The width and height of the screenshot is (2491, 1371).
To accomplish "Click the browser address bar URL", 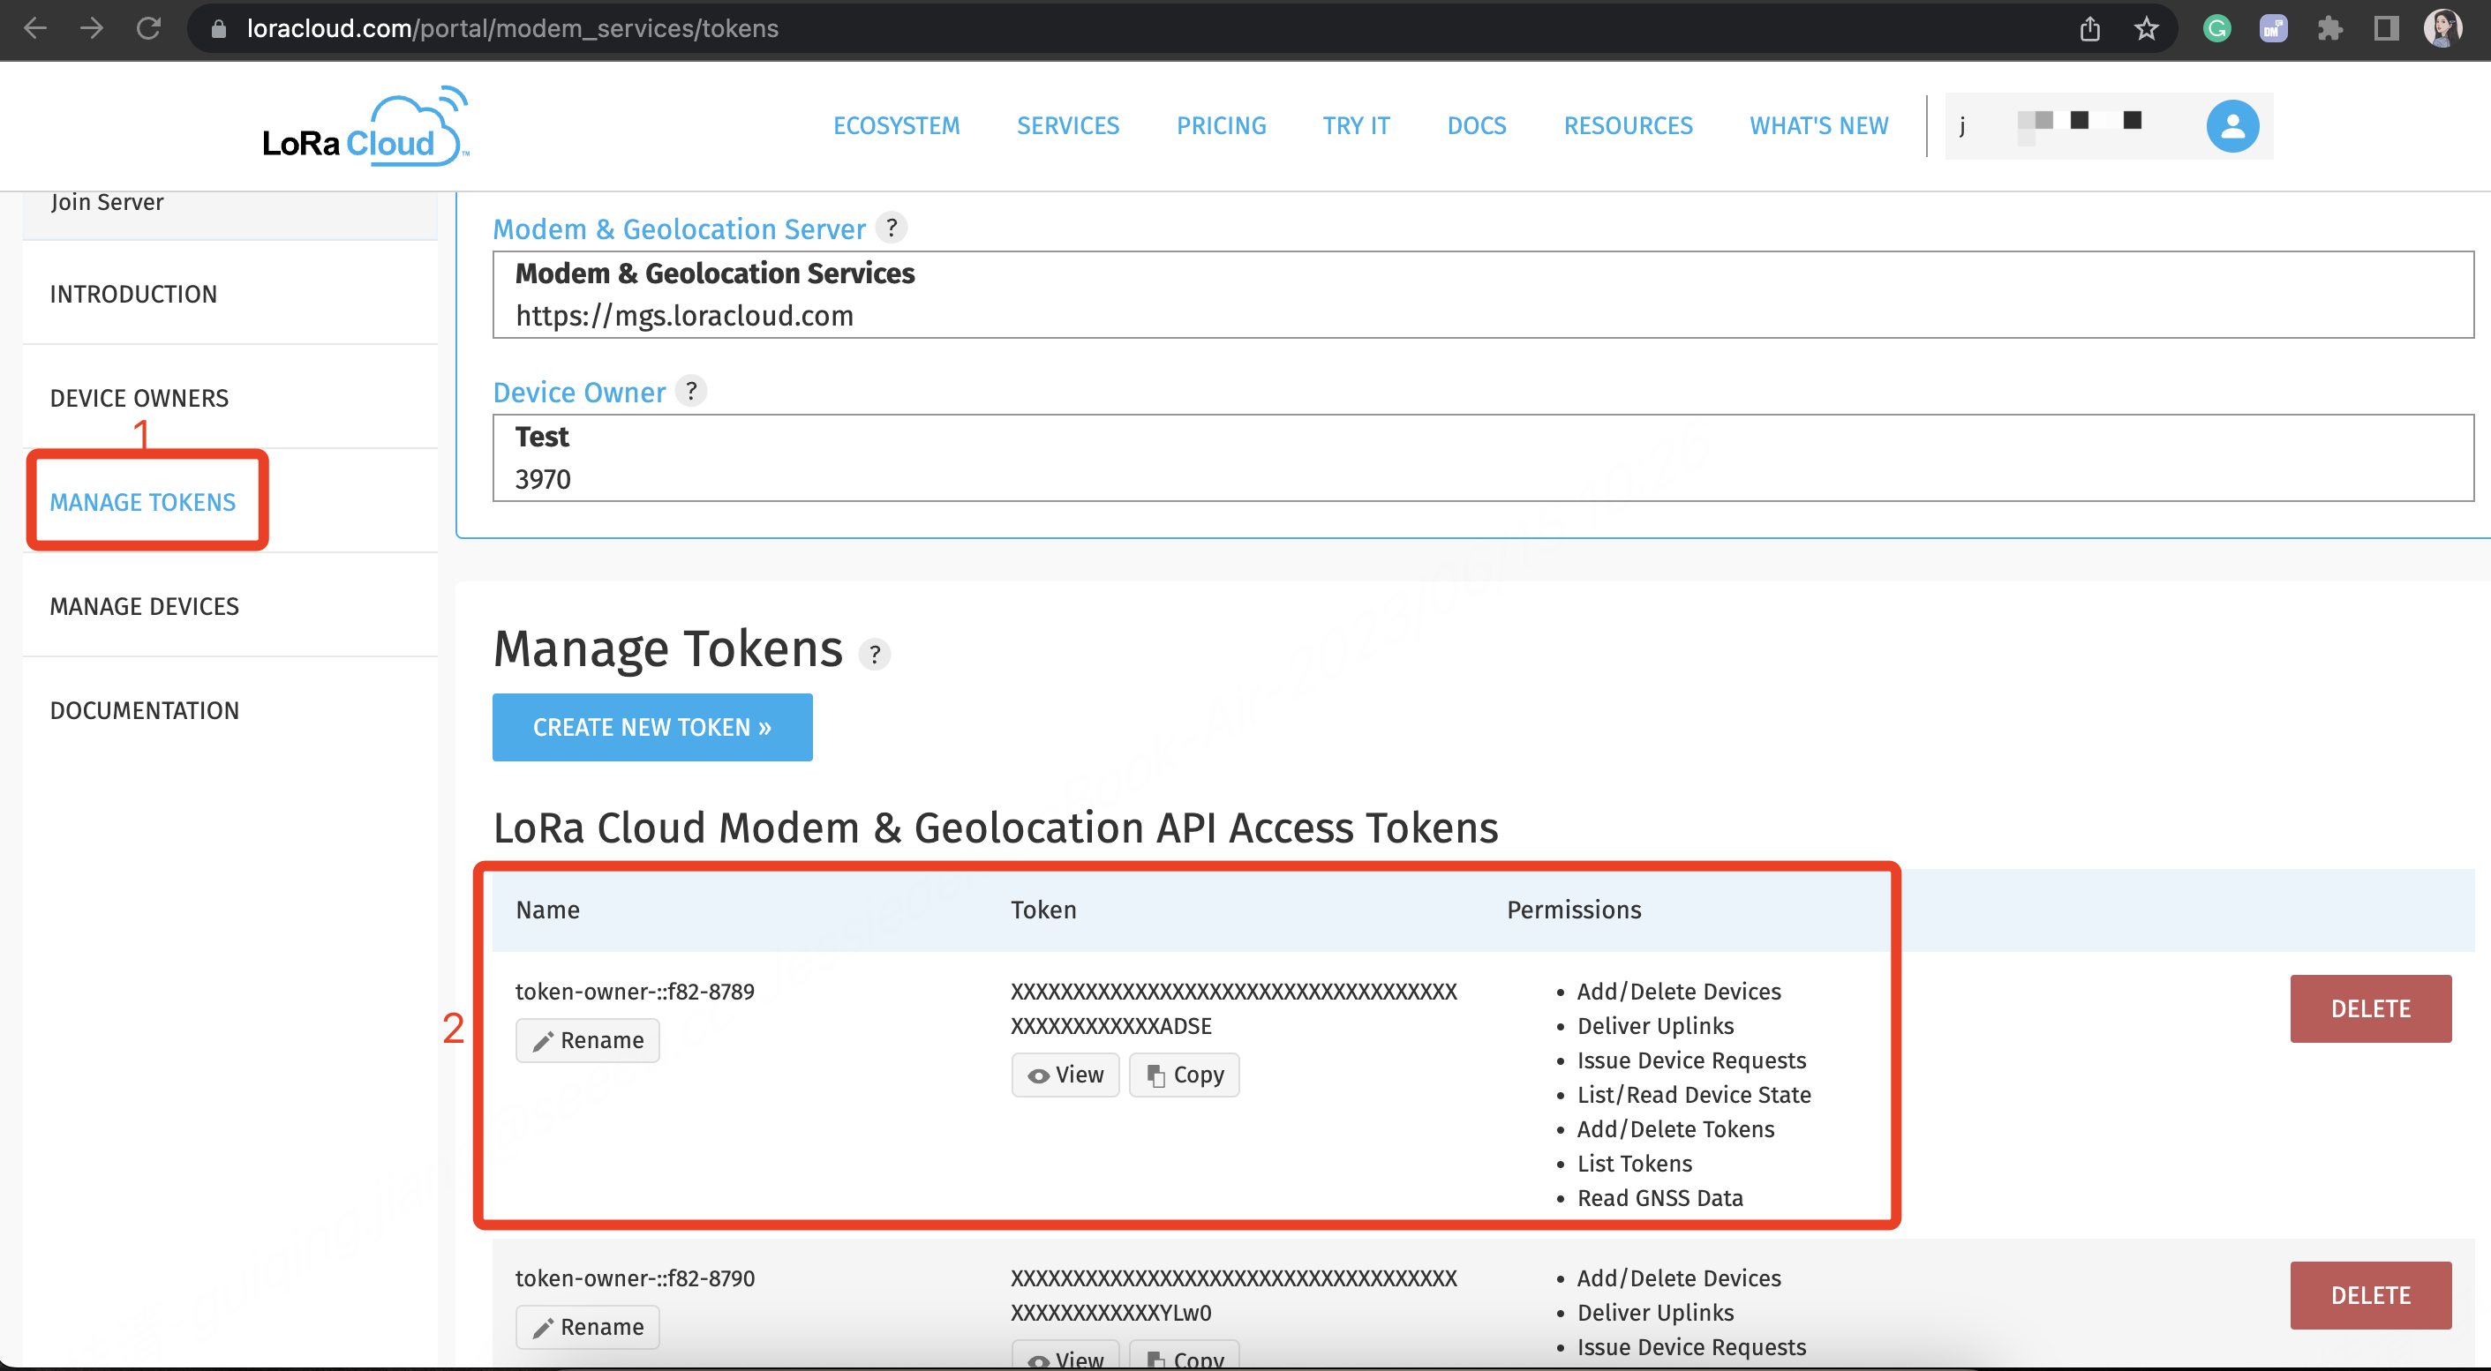I will (512, 29).
